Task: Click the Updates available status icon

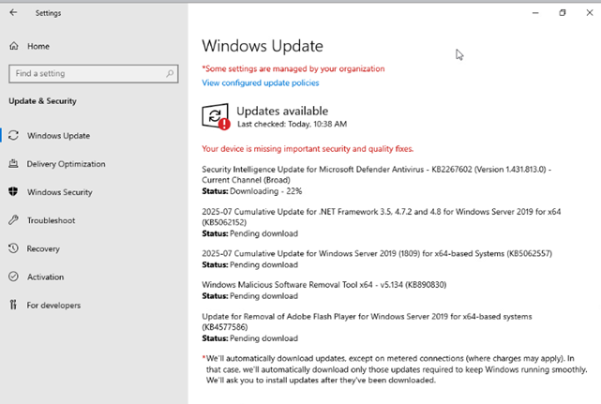Action: (216, 116)
